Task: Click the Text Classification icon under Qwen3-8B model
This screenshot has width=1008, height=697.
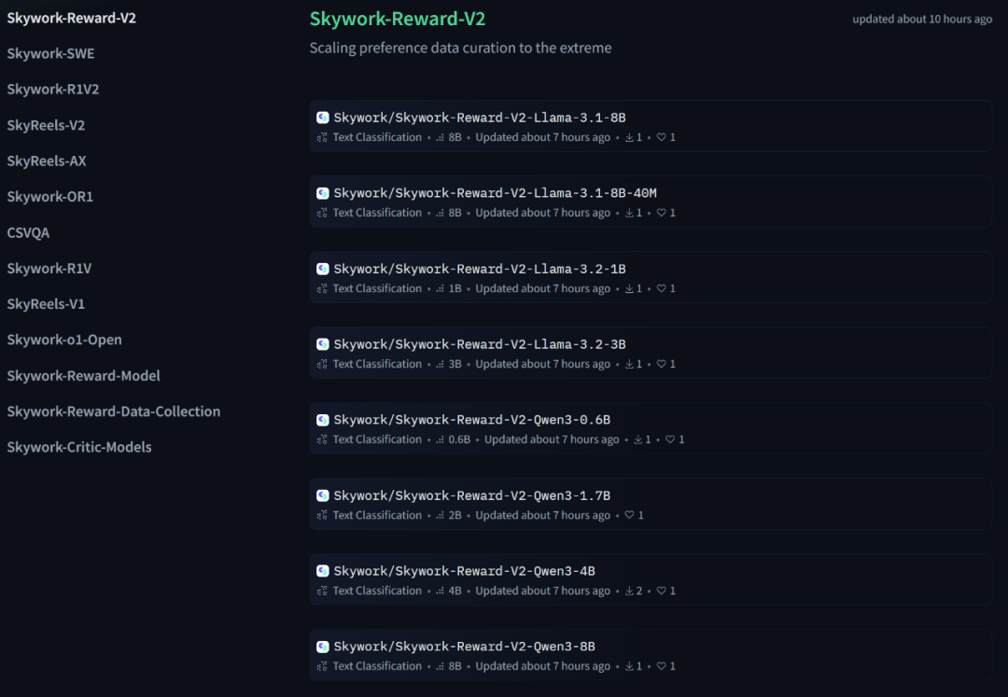Action: [x=322, y=666]
